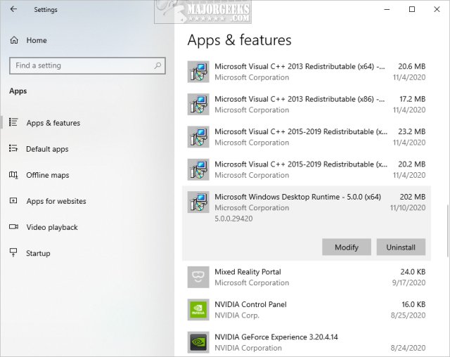Click the Video playback camera icon
Screen dimensions: 450x357
coord(13,227)
